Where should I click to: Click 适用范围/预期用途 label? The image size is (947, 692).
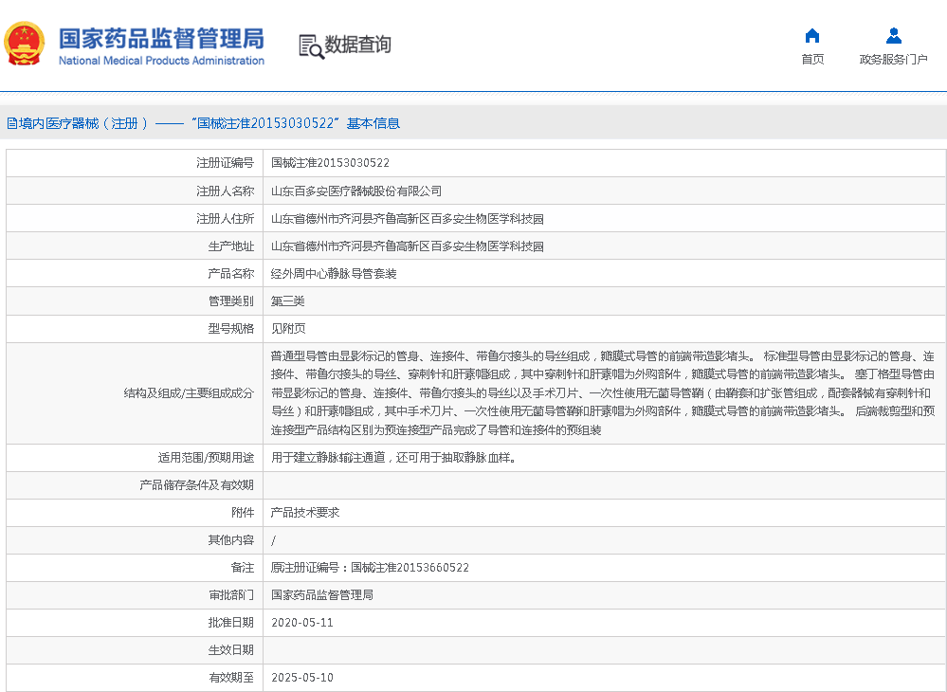(206, 458)
